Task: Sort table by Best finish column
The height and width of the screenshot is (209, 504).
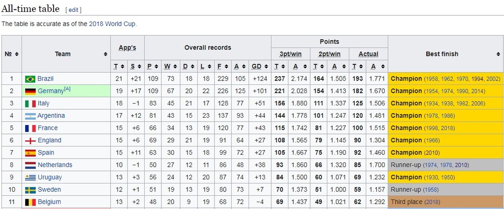Action: pos(498,54)
